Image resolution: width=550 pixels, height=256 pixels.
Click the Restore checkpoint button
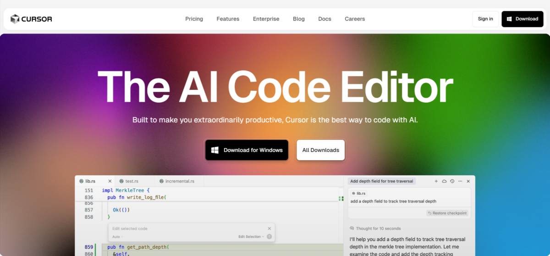point(447,213)
